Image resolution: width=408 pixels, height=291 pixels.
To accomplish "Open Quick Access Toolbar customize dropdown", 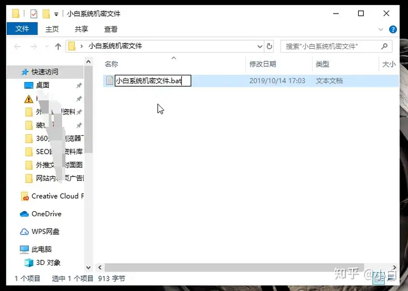I will (56, 14).
